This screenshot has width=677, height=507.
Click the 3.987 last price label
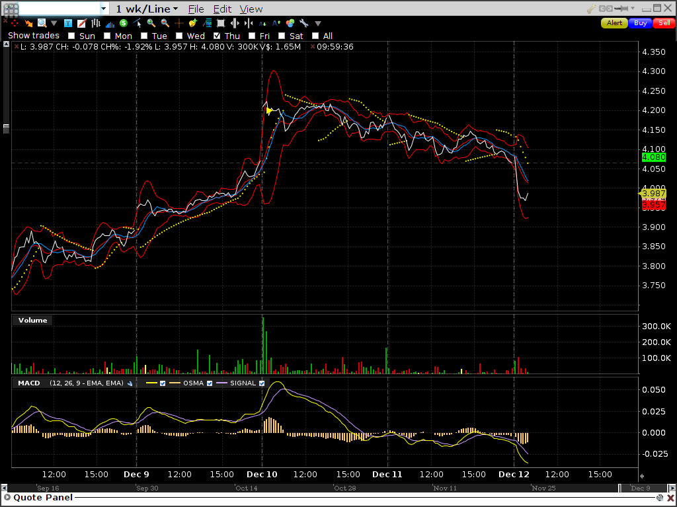(x=653, y=194)
